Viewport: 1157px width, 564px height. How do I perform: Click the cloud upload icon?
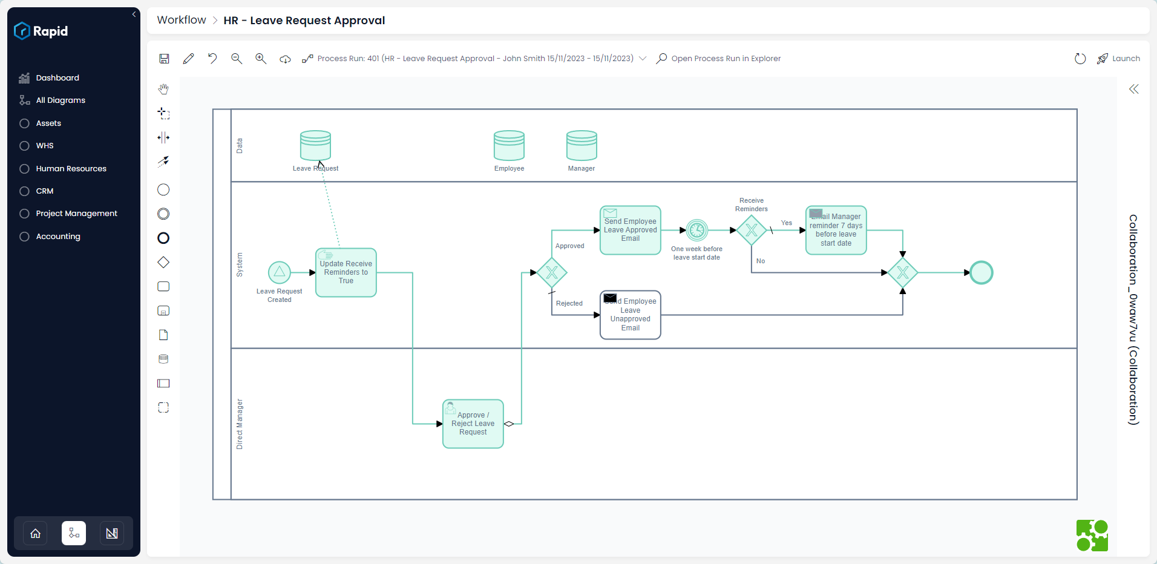coord(284,59)
